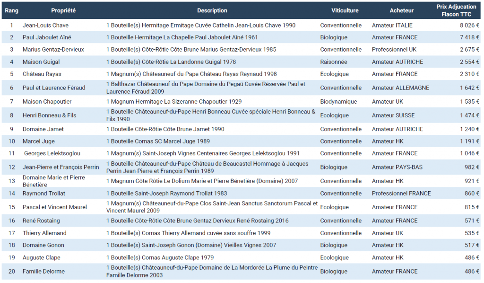The width and height of the screenshot is (484, 283).
Task: Select the Famille Delorme property cell
Action: pyautogui.click(x=43, y=271)
